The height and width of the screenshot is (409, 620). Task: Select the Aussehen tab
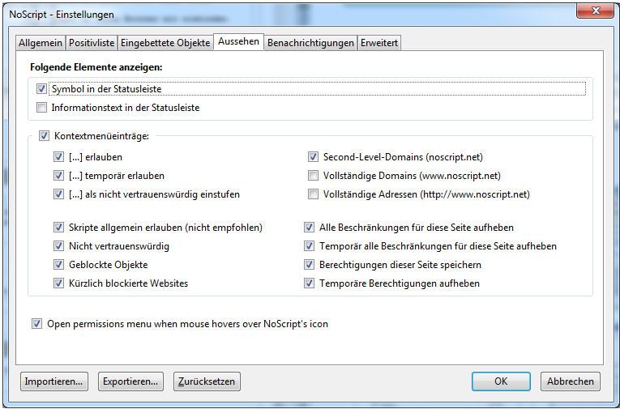(x=238, y=41)
